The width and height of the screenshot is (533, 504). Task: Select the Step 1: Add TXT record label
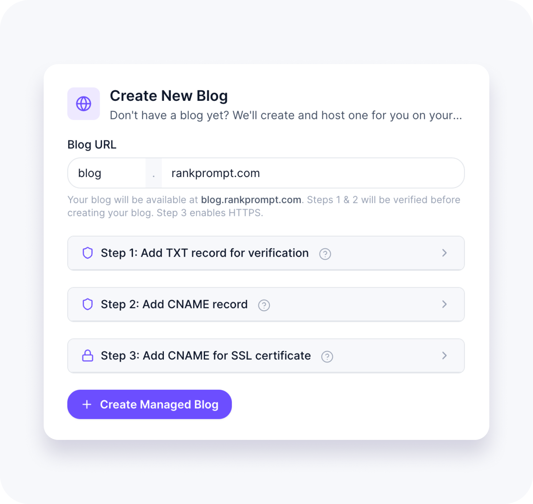[205, 253]
